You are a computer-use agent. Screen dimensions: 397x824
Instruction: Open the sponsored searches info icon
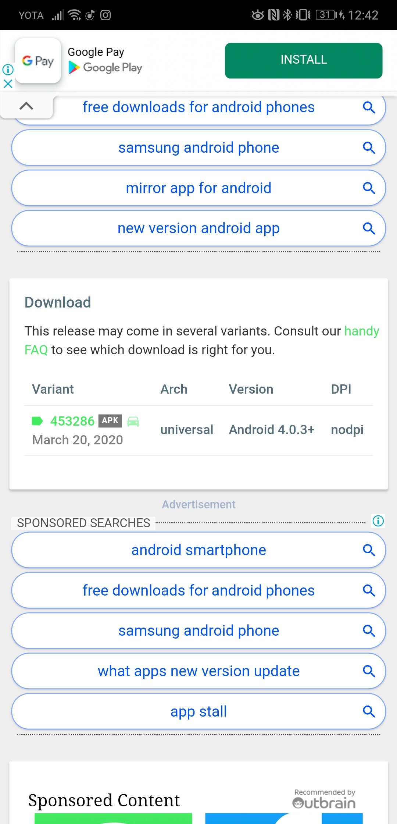coord(378,521)
